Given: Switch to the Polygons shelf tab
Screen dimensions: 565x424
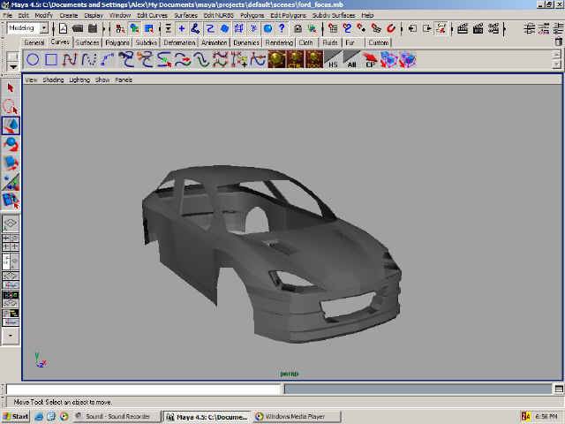Looking at the screenshot, I should tap(117, 42).
